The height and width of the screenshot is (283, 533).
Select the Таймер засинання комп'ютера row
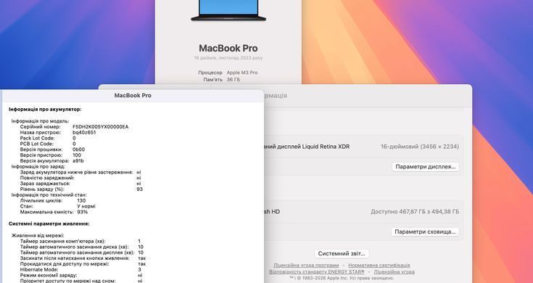tap(80, 241)
